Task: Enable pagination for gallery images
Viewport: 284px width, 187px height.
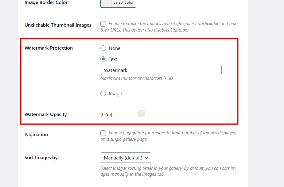Action: (x=103, y=133)
